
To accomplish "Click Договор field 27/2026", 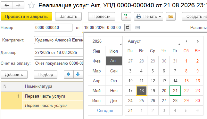I will pos(59,52).
